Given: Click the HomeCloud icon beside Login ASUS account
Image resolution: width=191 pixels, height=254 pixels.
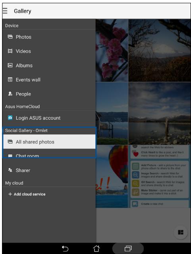Looking at the screenshot, I should (10, 118).
